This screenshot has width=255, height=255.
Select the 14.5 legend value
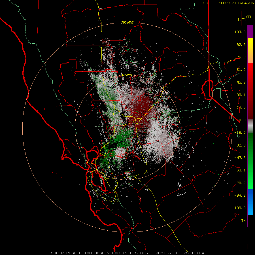coord(241,107)
